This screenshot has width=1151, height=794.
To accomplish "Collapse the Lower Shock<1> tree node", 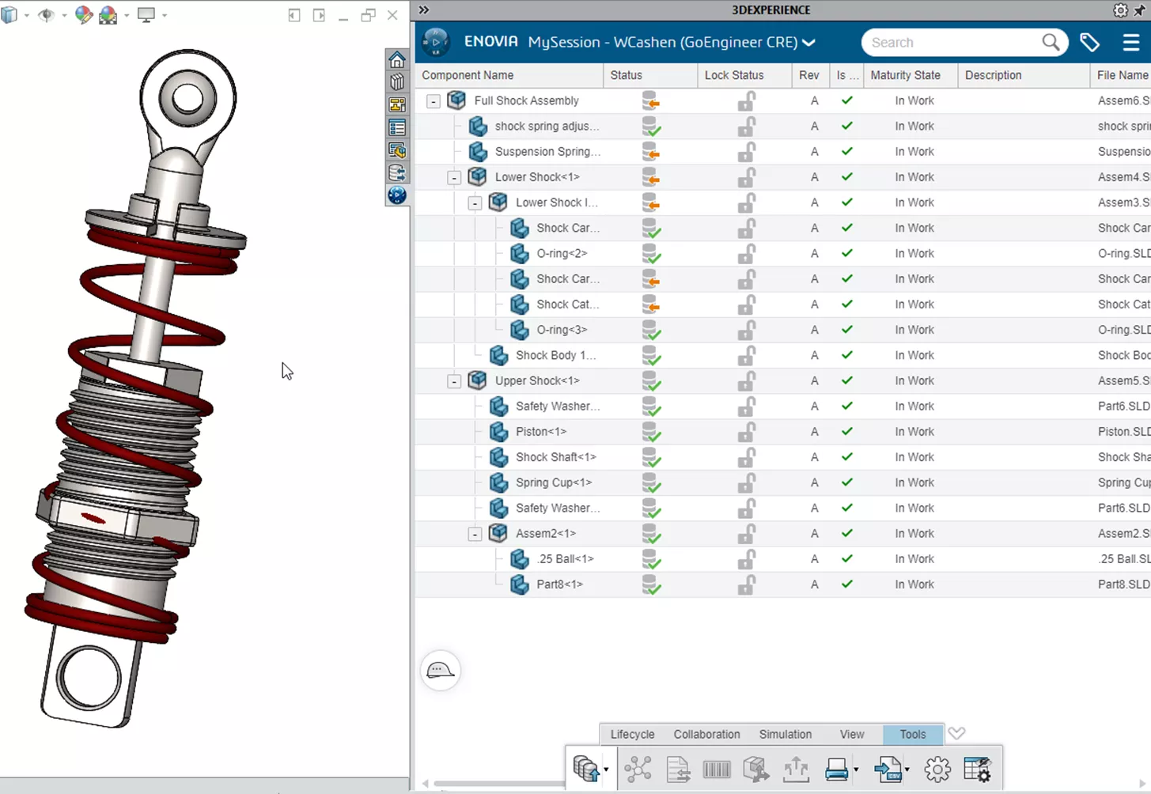I will [x=454, y=178].
